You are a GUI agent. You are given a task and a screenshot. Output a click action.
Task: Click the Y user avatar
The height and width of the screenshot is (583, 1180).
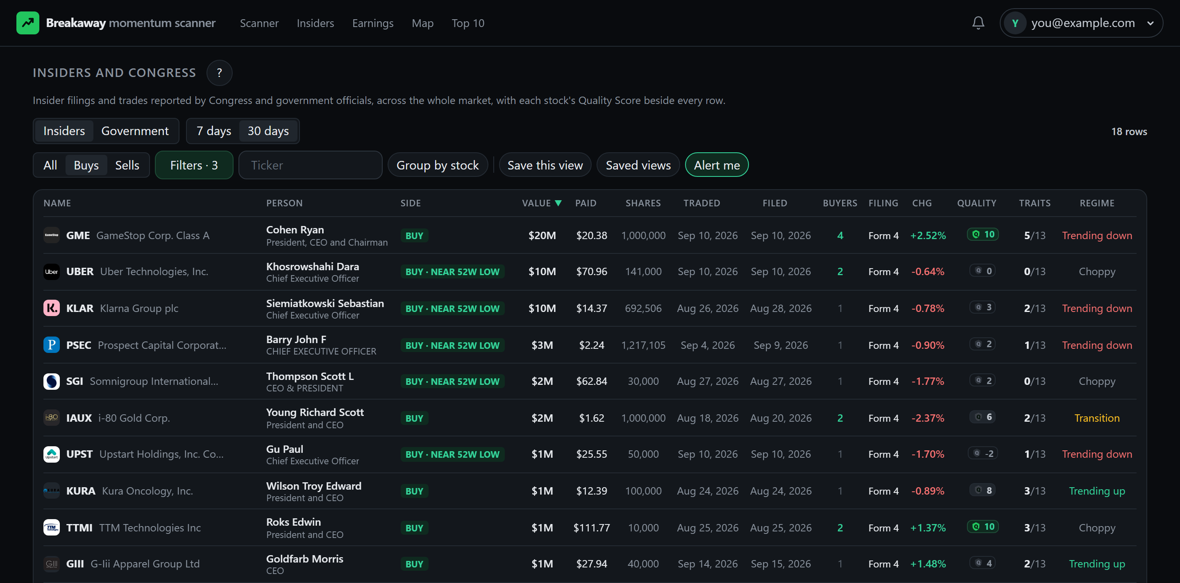click(x=1015, y=23)
